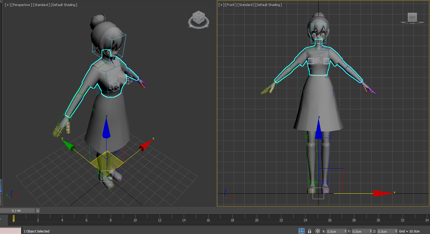This screenshot has width=430, height=234.
Task: Open [Standard] menu in Perspective viewport
Action: tap(41, 5)
